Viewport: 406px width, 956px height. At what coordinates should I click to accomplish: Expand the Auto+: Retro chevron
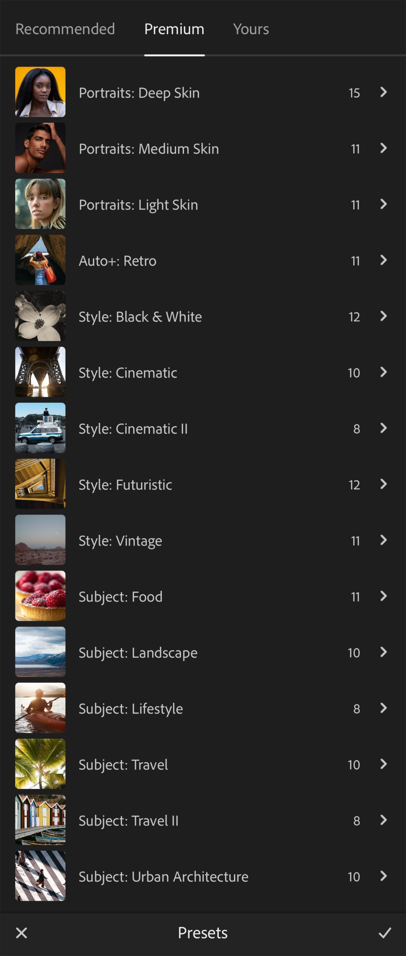tap(383, 260)
